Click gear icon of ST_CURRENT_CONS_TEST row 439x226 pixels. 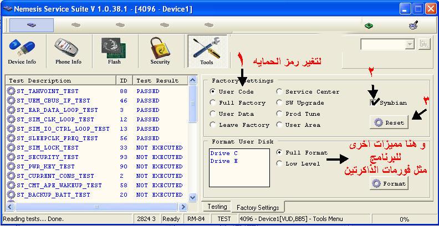(11, 176)
